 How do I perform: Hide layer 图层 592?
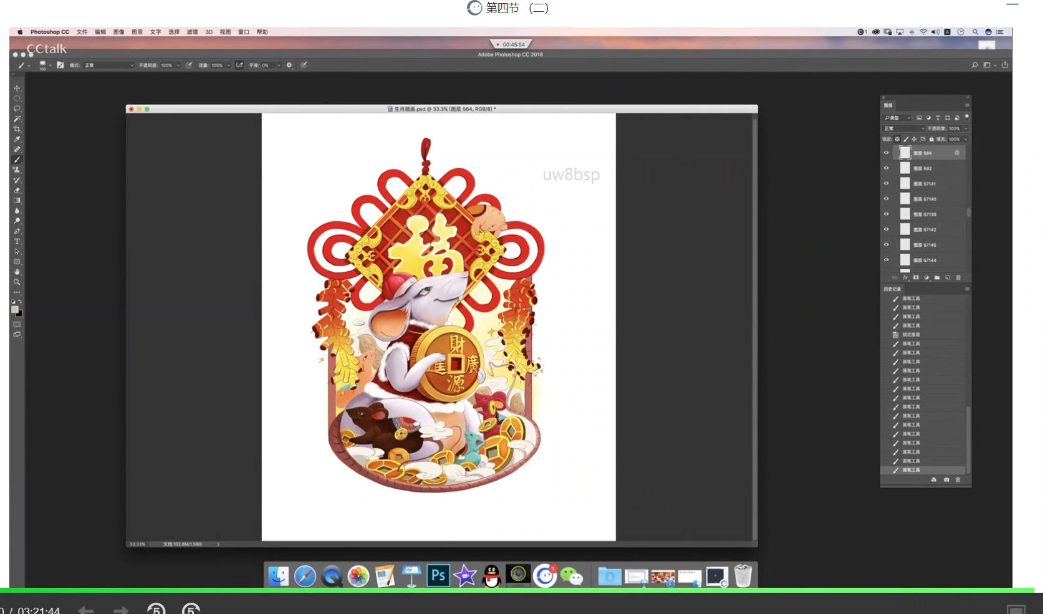(x=886, y=168)
